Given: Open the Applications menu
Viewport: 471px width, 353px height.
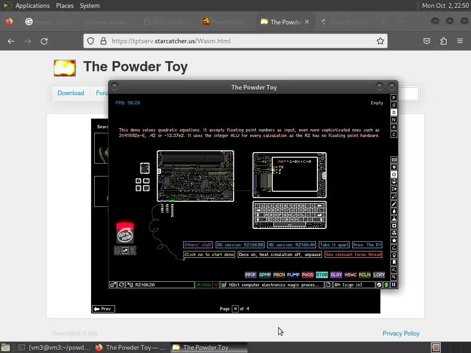Looking at the screenshot, I should 33,6.
